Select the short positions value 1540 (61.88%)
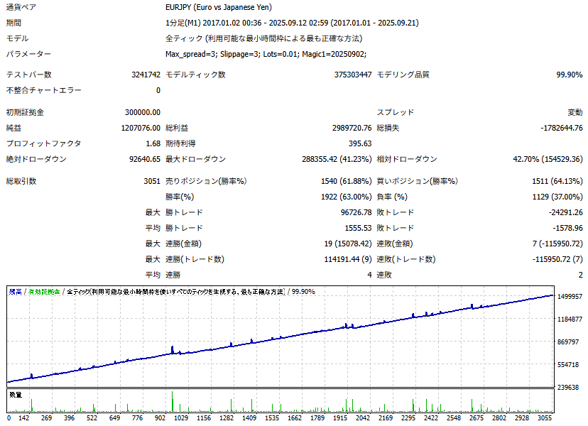Image resolution: width=588 pixels, height=426 pixels. pyautogui.click(x=346, y=181)
